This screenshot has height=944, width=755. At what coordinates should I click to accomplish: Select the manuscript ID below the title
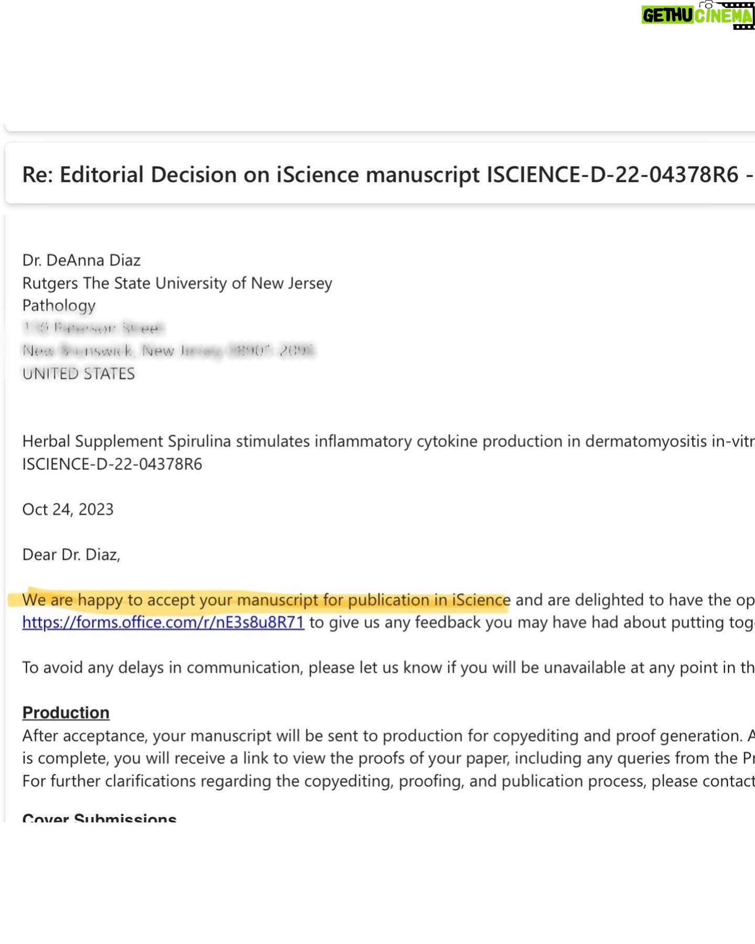(x=112, y=464)
